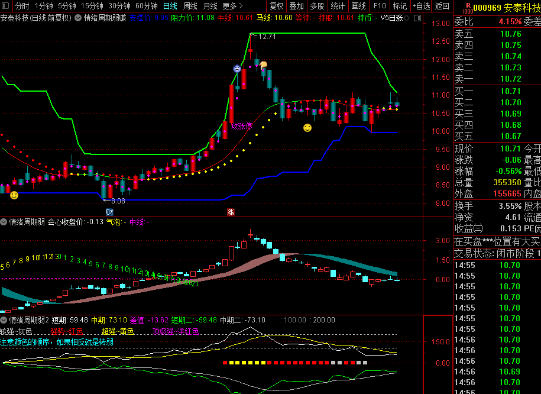
Task: Switch to the 60分钟 timeframe tab
Action: pyautogui.click(x=146, y=6)
